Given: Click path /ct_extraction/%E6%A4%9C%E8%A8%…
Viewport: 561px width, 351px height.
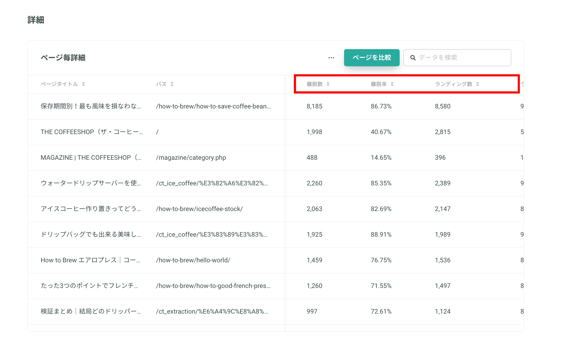Looking at the screenshot, I should click(212, 311).
